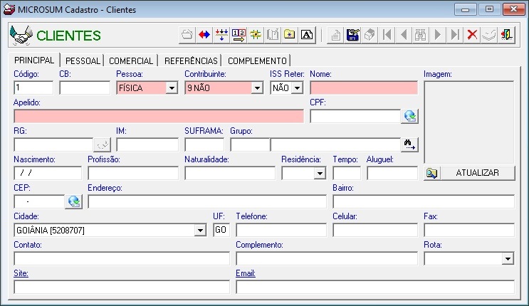Open the ISS Reter dropdown
Image resolution: width=529 pixels, height=306 pixels.
297,88
